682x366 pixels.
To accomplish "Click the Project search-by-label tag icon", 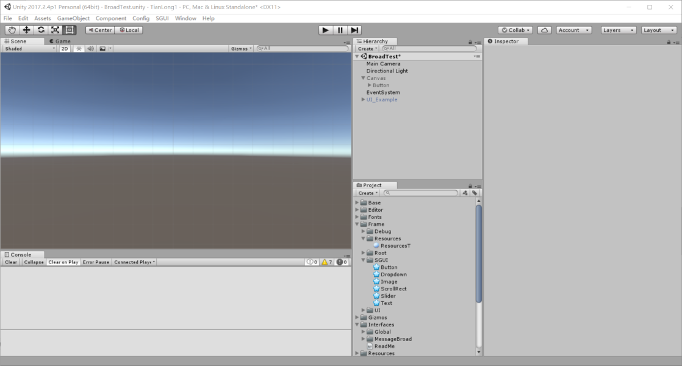I will [475, 193].
